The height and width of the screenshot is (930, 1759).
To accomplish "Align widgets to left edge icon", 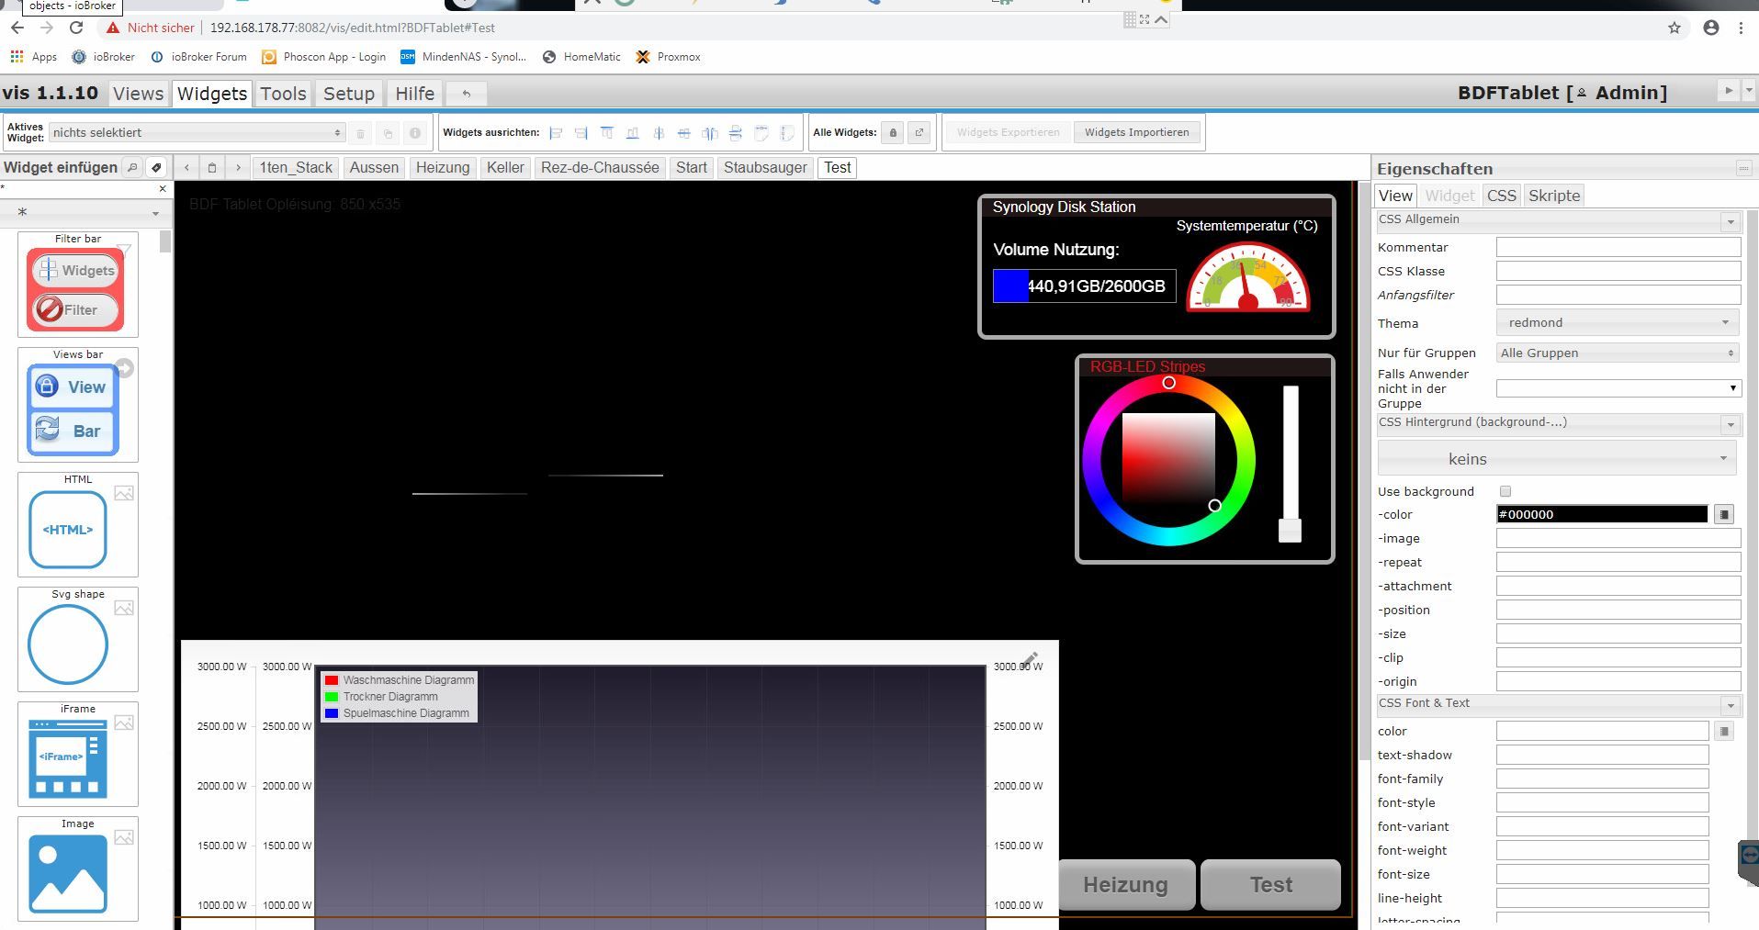I will click(556, 133).
